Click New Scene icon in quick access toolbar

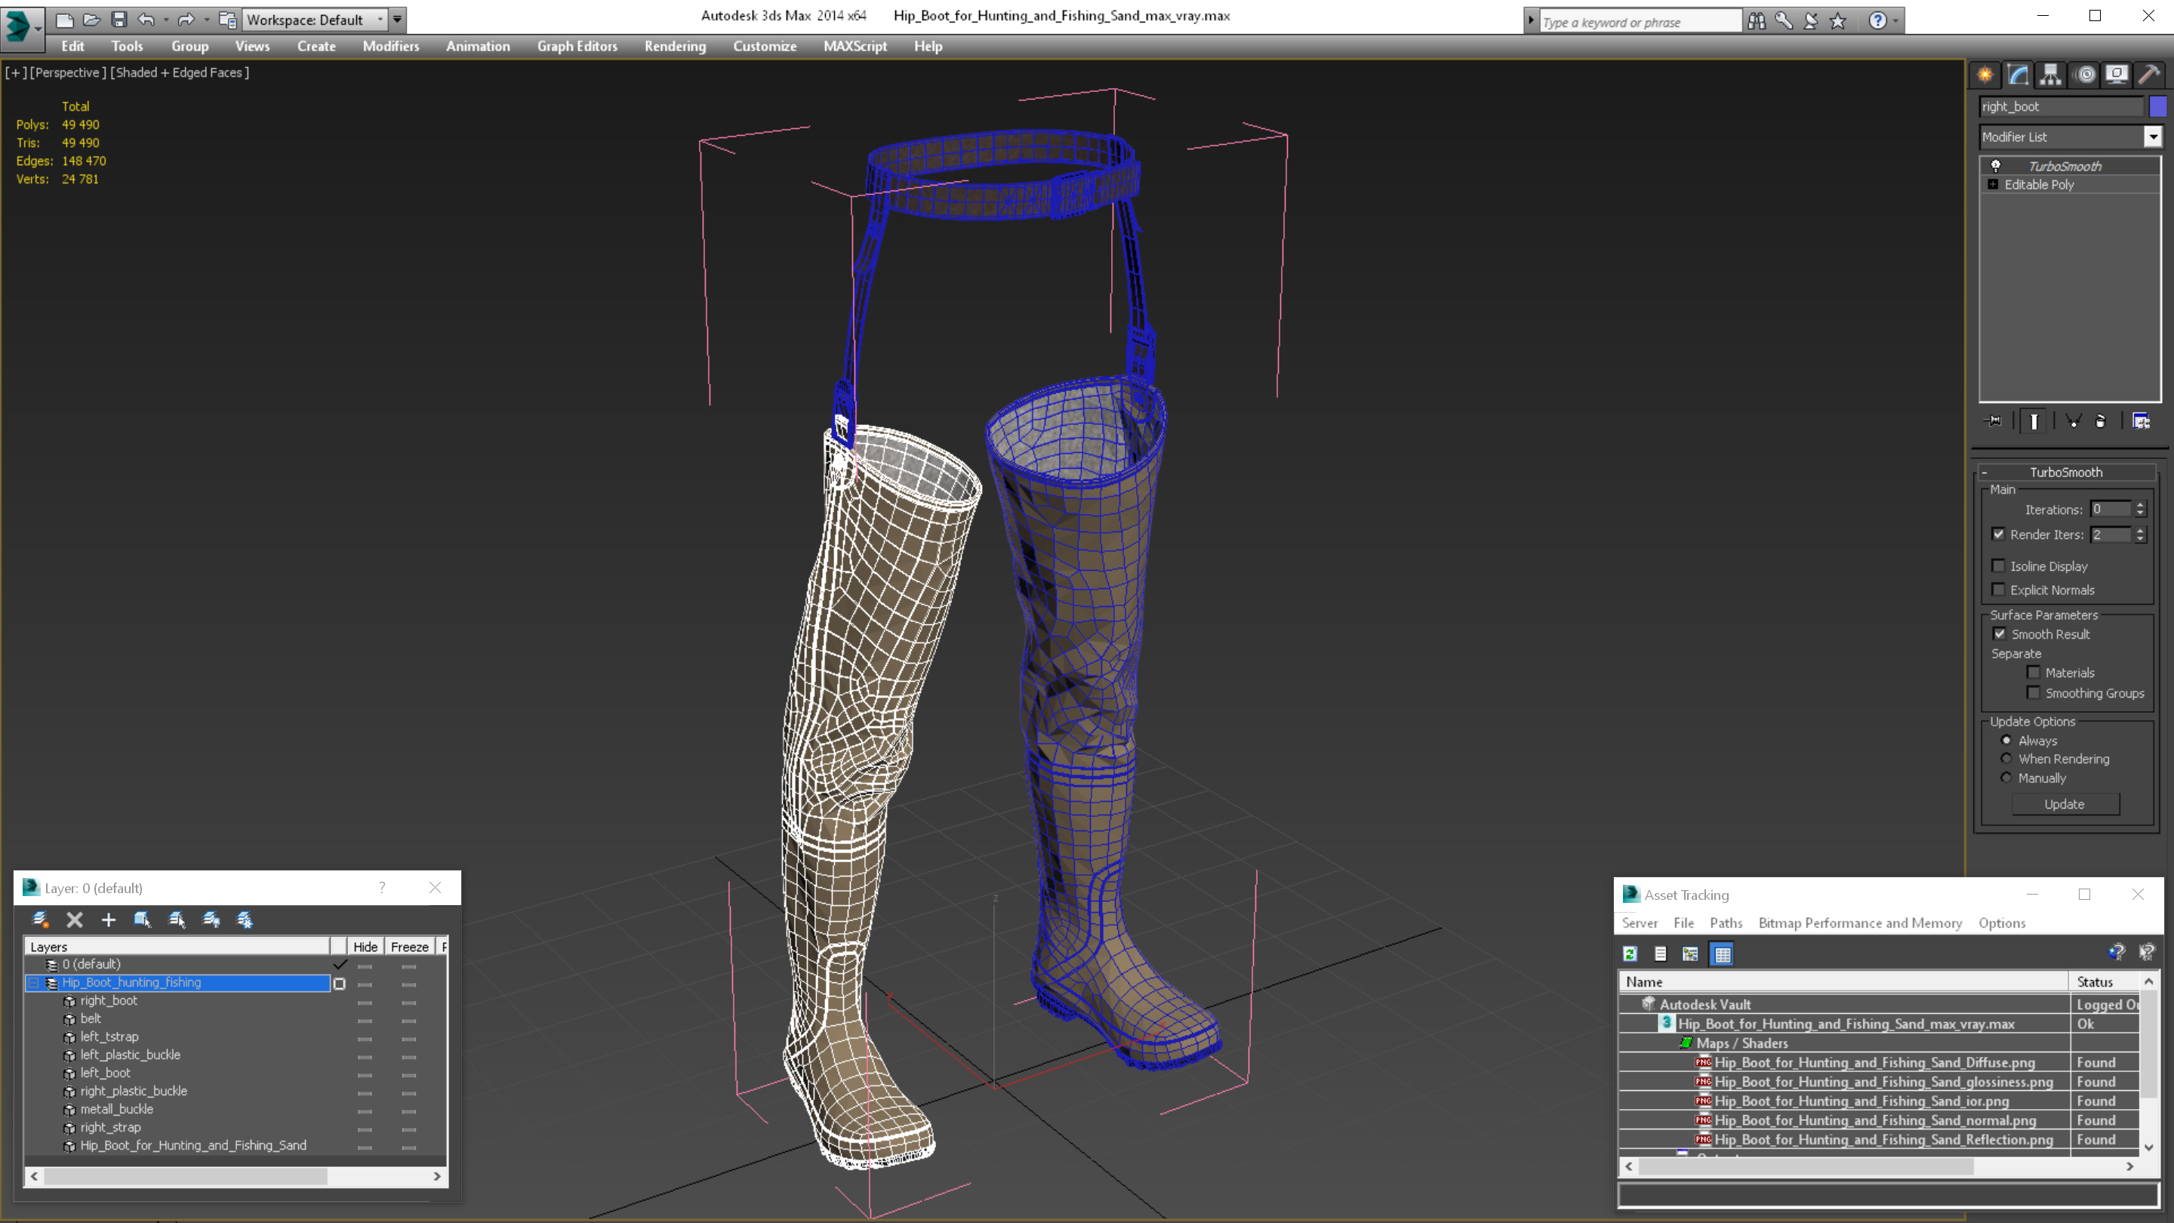(65, 20)
